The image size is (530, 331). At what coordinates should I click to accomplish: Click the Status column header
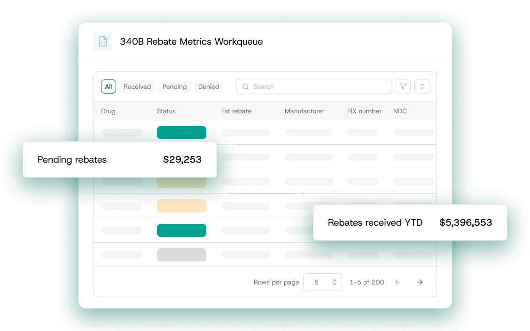click(166, 111)
